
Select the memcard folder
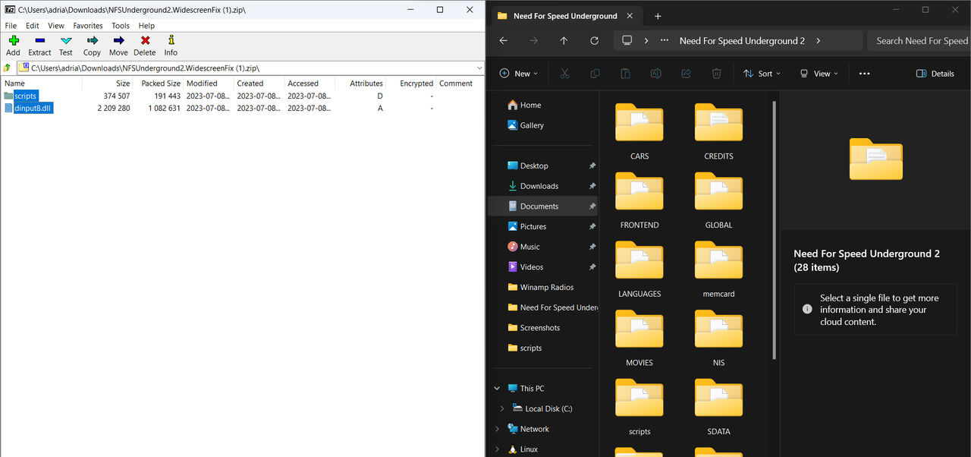click(x=718, y=269)
